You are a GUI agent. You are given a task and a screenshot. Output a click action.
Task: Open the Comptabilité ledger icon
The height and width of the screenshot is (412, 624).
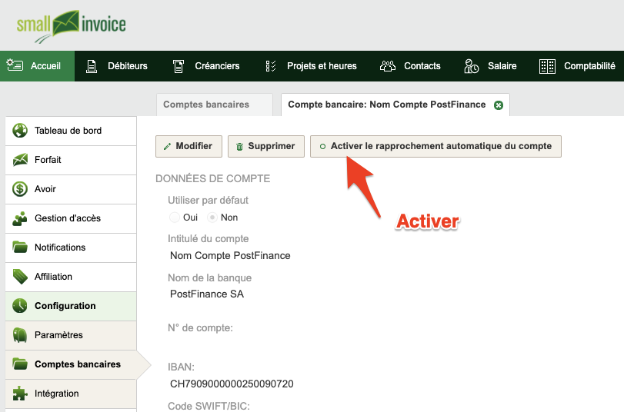pos(547,66)
